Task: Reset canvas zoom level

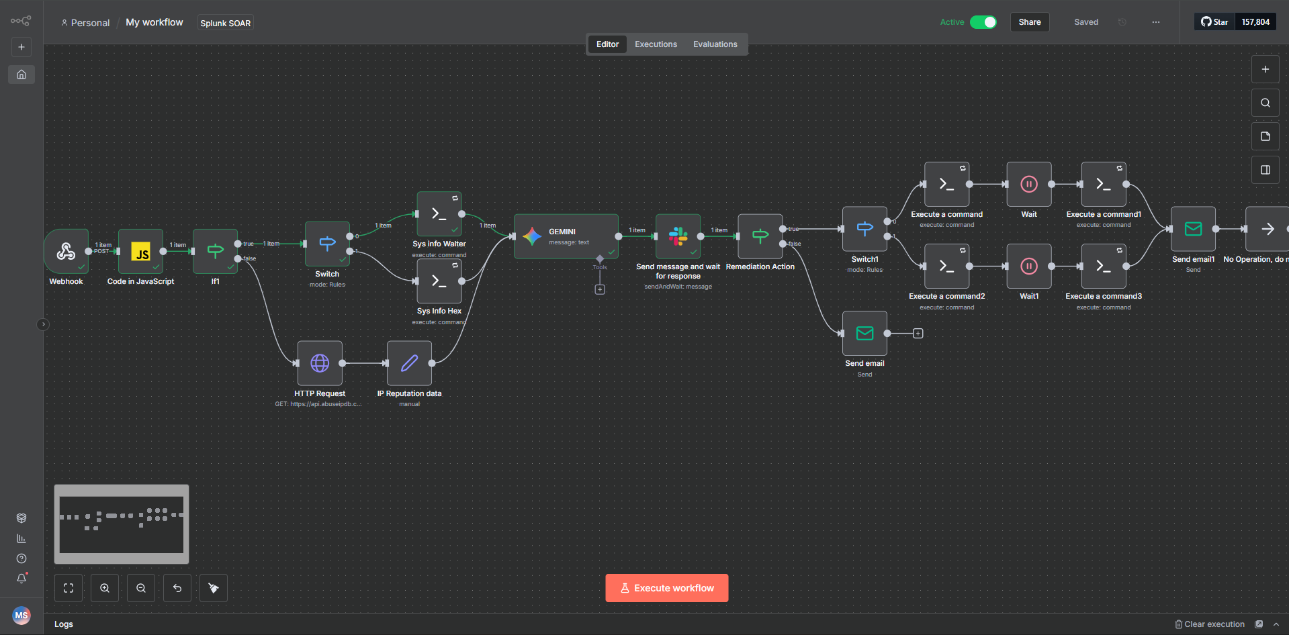Action: (x=177, y=588)
